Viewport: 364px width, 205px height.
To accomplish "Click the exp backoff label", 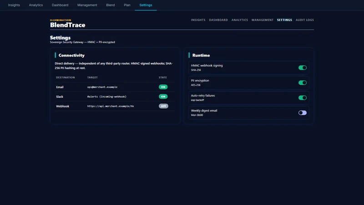I will pos(197,100).
